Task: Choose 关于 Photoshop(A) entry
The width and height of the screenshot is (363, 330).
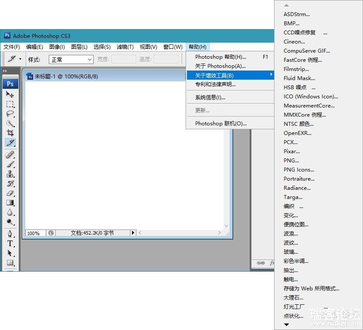Action: point(230,66)
